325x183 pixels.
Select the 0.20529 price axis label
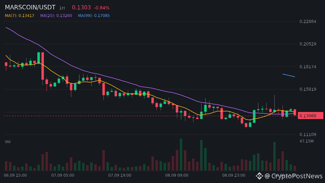(x=308, y=44)
